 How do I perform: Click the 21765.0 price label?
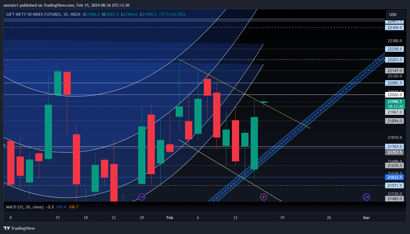(x=394, y=147)
